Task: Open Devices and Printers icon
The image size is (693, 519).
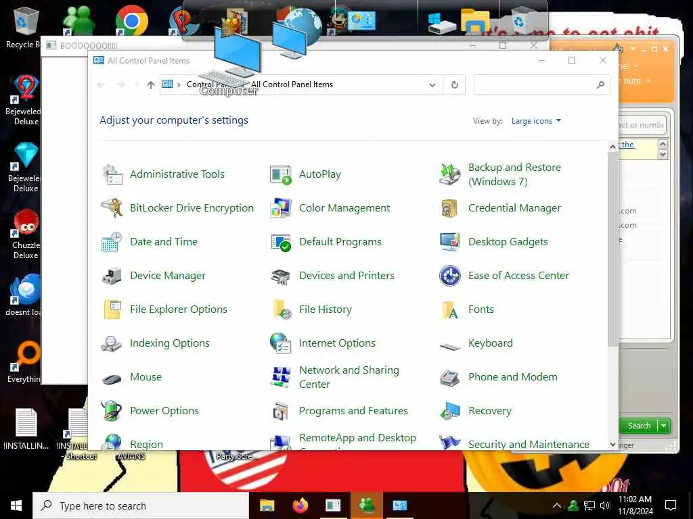Action: pyautogui.click(x=281, y=276)
